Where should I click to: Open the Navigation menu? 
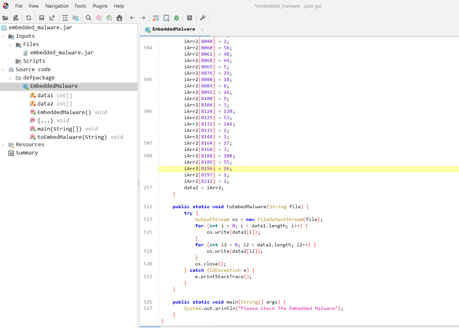(x=57, y=6)
